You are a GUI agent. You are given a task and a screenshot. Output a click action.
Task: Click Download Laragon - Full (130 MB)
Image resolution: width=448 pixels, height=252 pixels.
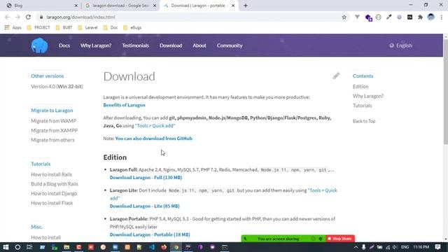[146, 177]
